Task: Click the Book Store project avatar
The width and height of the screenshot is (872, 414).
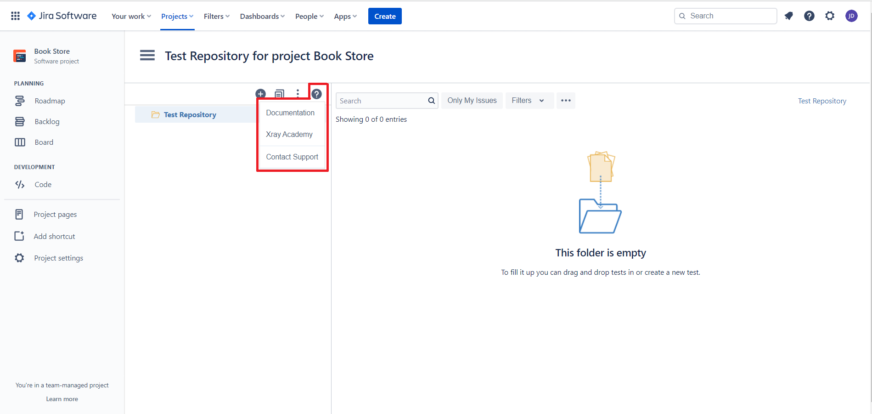Action: coord(20,56)
